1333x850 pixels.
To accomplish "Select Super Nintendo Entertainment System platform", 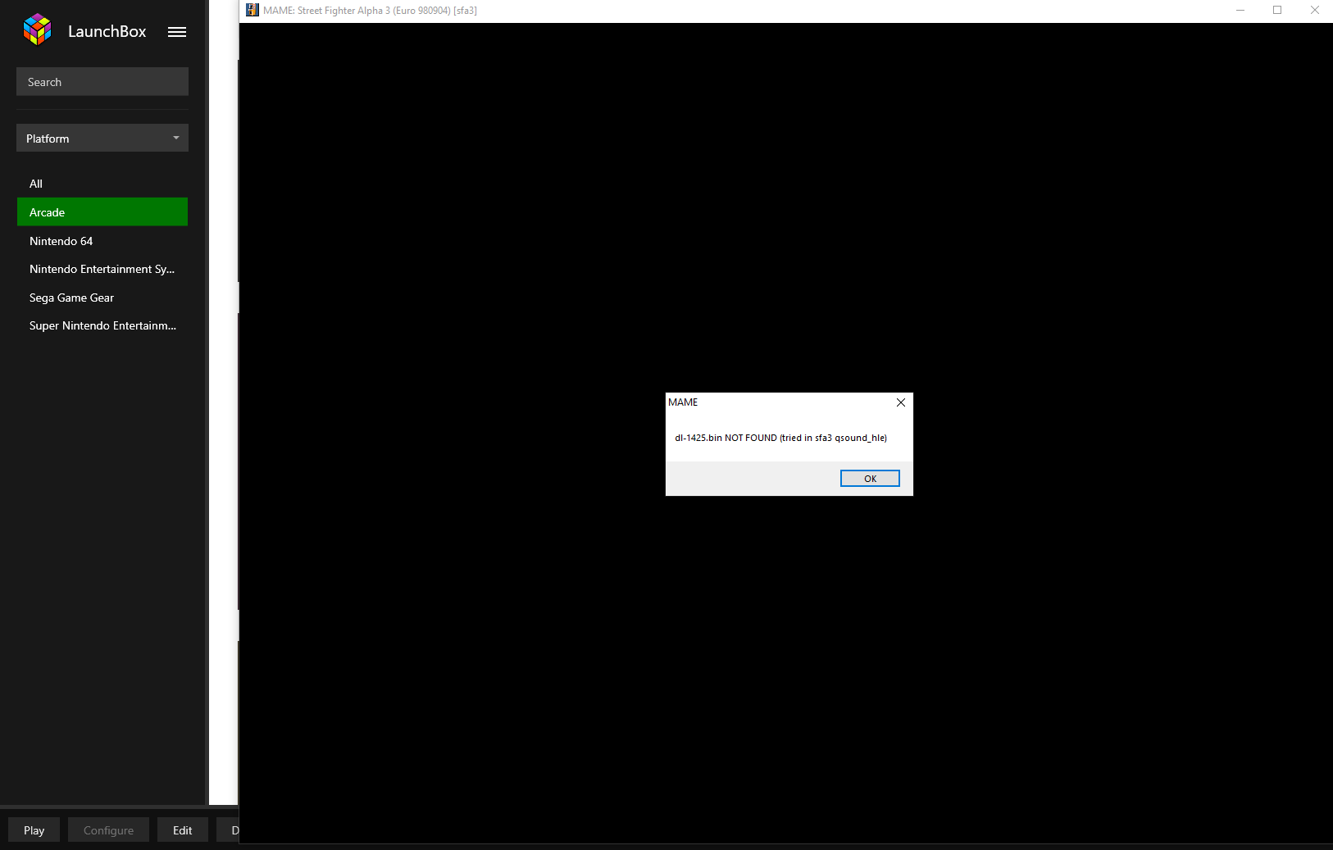I will coord(102,325).
